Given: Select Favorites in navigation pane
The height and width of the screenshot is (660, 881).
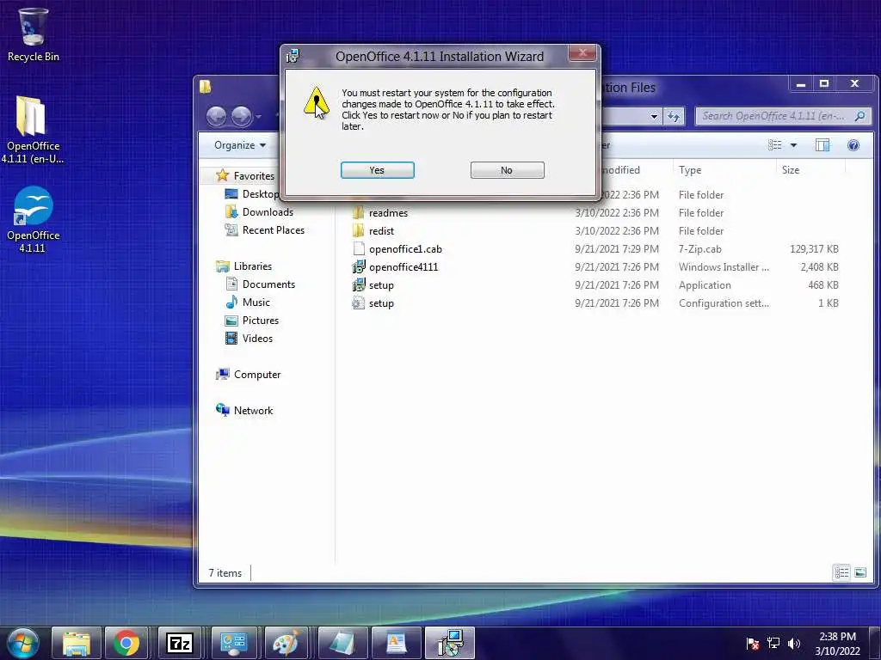Looking at the screenshot, I should [254, 175].
